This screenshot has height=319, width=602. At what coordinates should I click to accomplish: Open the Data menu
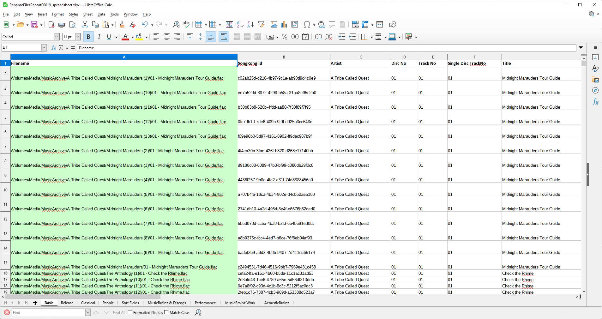tap(101, 14)
